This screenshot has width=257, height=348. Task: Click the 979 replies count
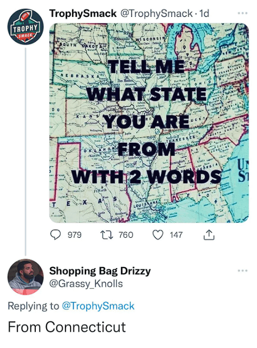[74, 235]
